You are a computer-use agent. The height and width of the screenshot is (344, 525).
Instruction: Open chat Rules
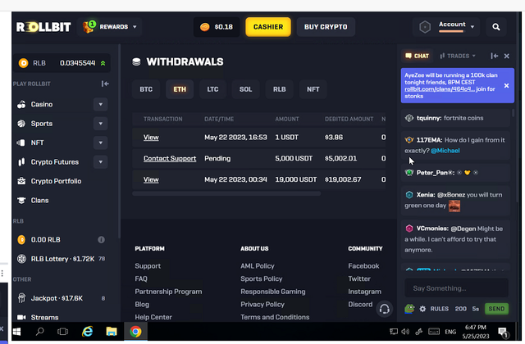coord(440,309)
